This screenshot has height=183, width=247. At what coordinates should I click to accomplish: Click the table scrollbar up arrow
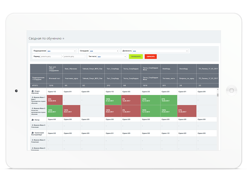tap(218, 89)
